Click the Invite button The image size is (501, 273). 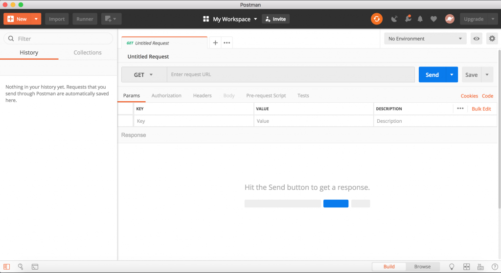click(276, 19)
